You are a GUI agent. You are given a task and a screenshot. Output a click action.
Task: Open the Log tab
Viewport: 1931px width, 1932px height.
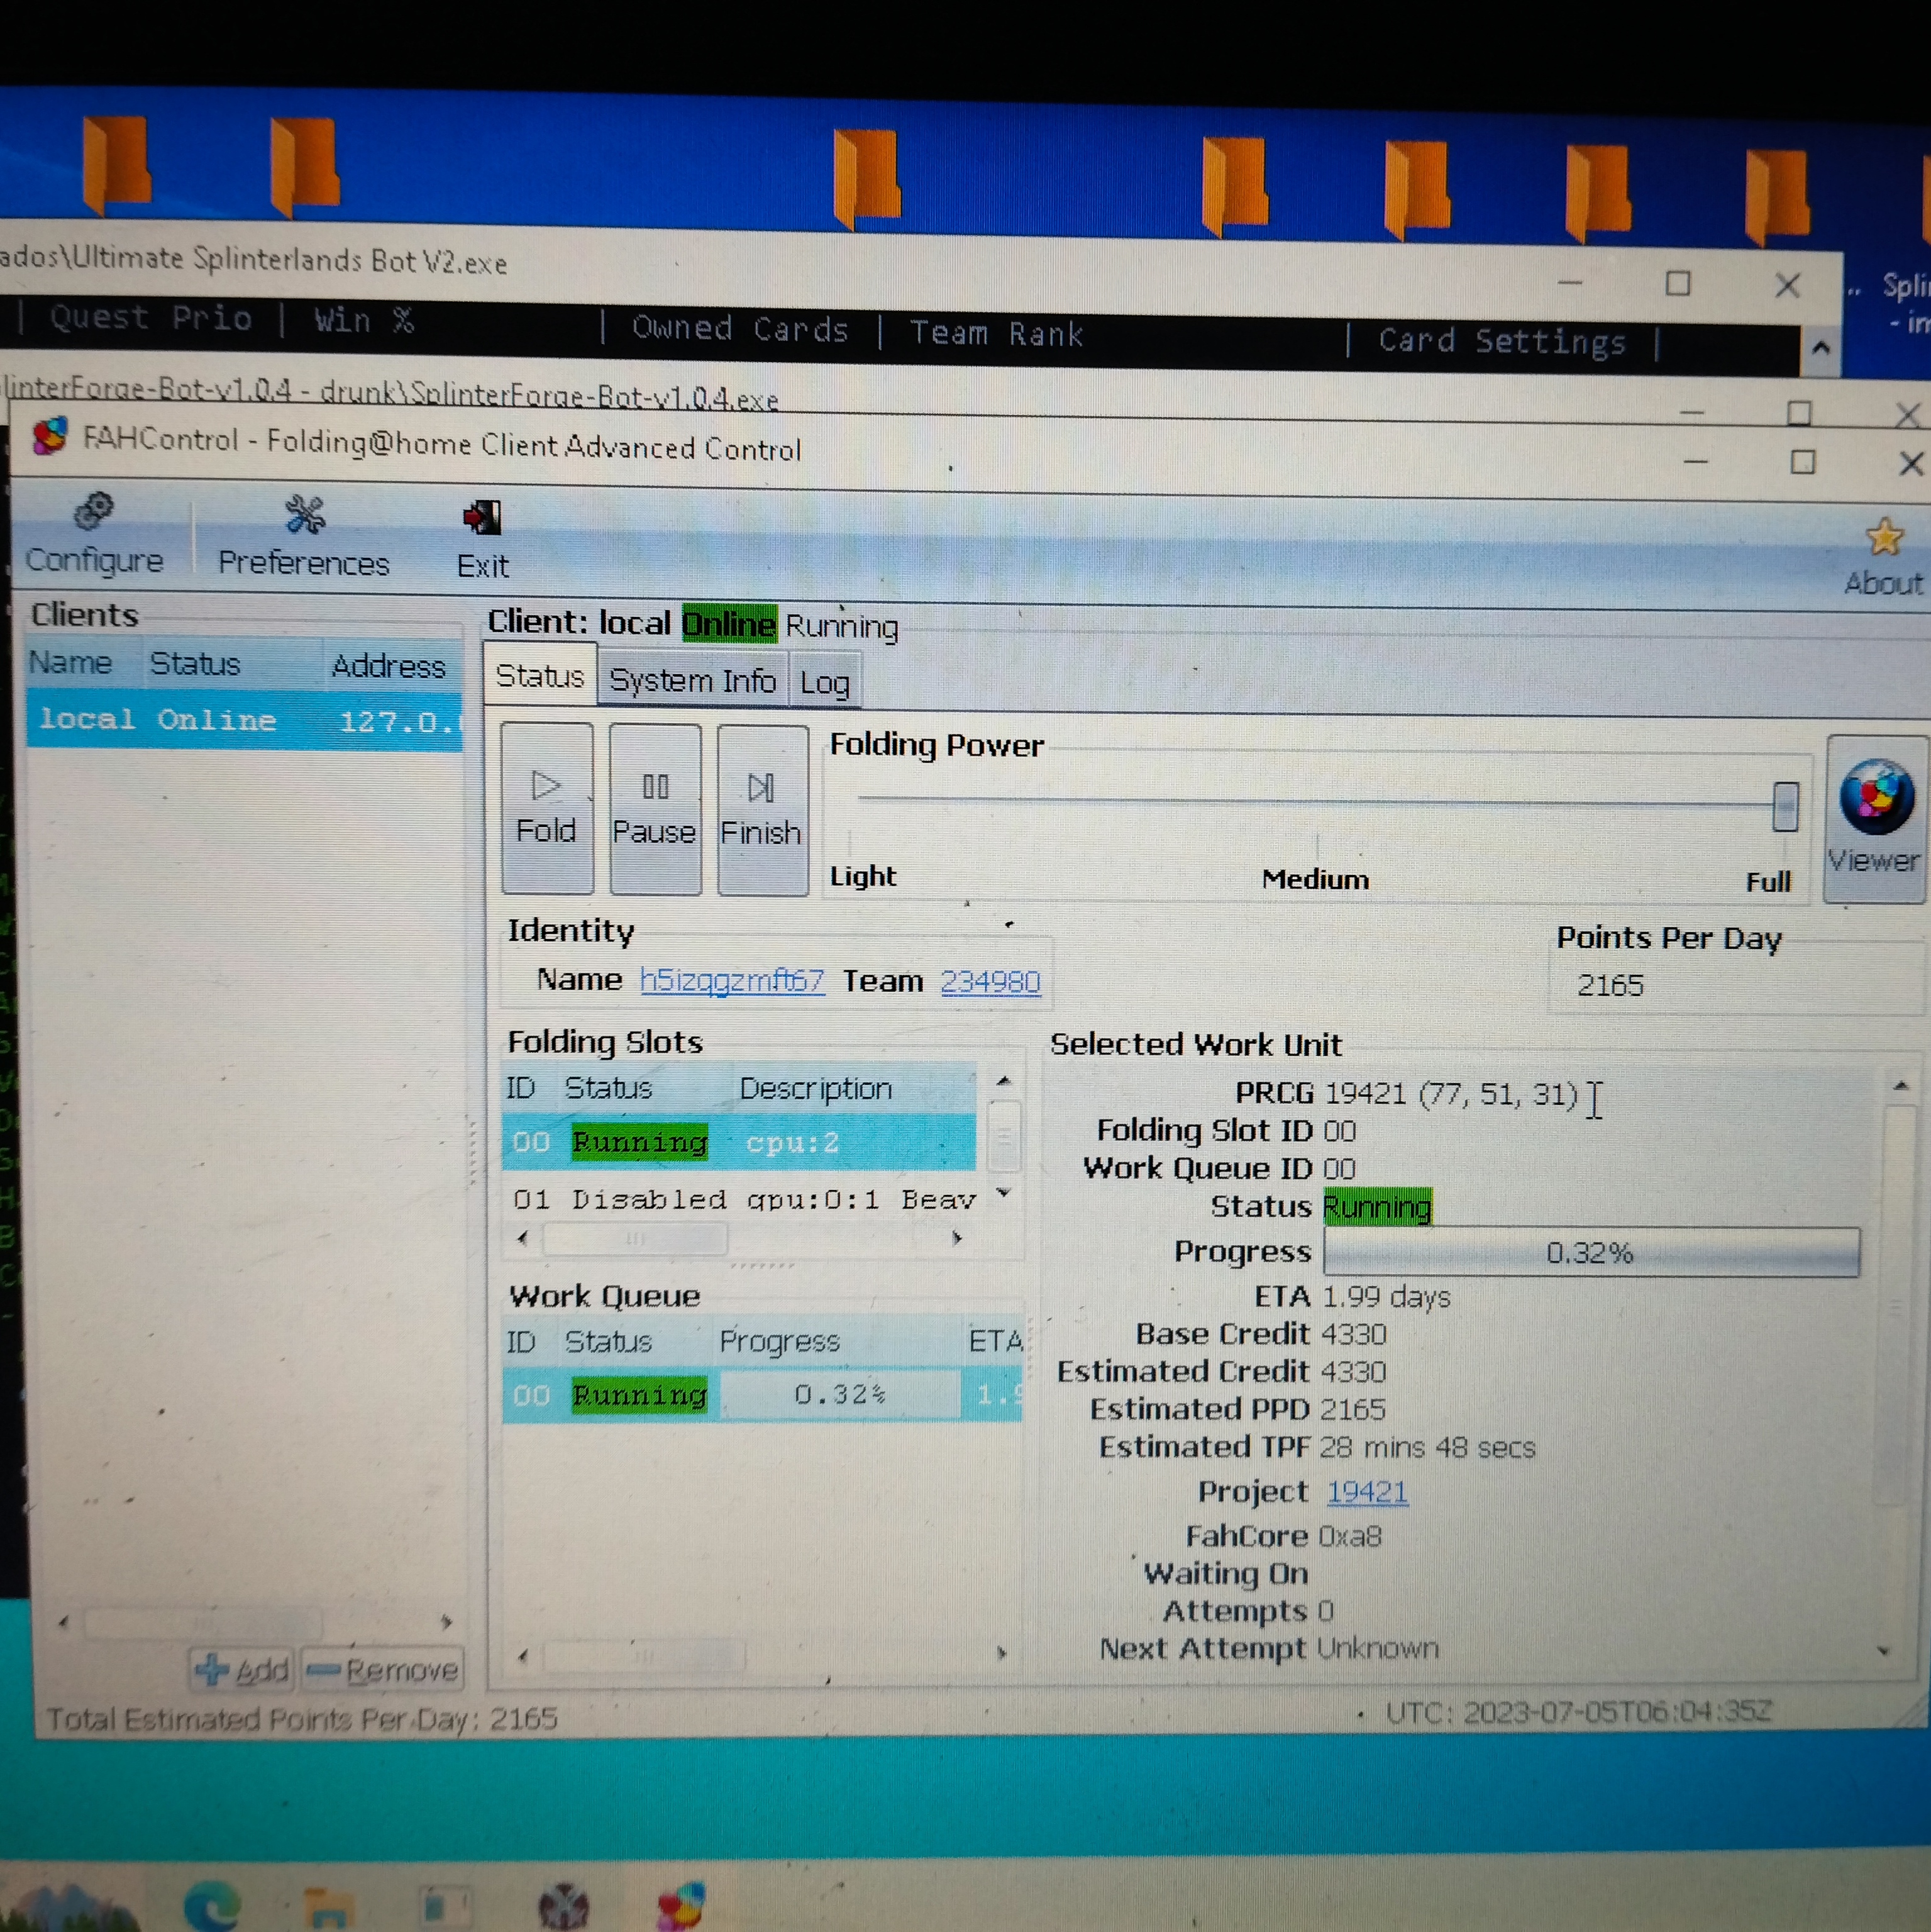pos(825,683)
